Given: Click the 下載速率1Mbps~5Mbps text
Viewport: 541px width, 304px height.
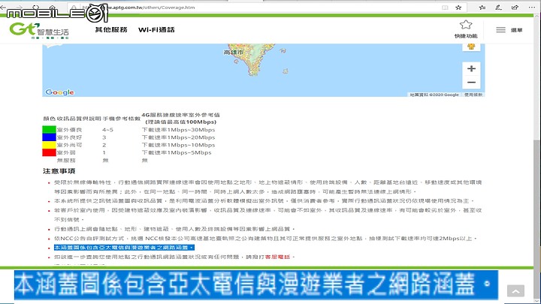Looking at the screenshot, I should [x=177, y=152].
